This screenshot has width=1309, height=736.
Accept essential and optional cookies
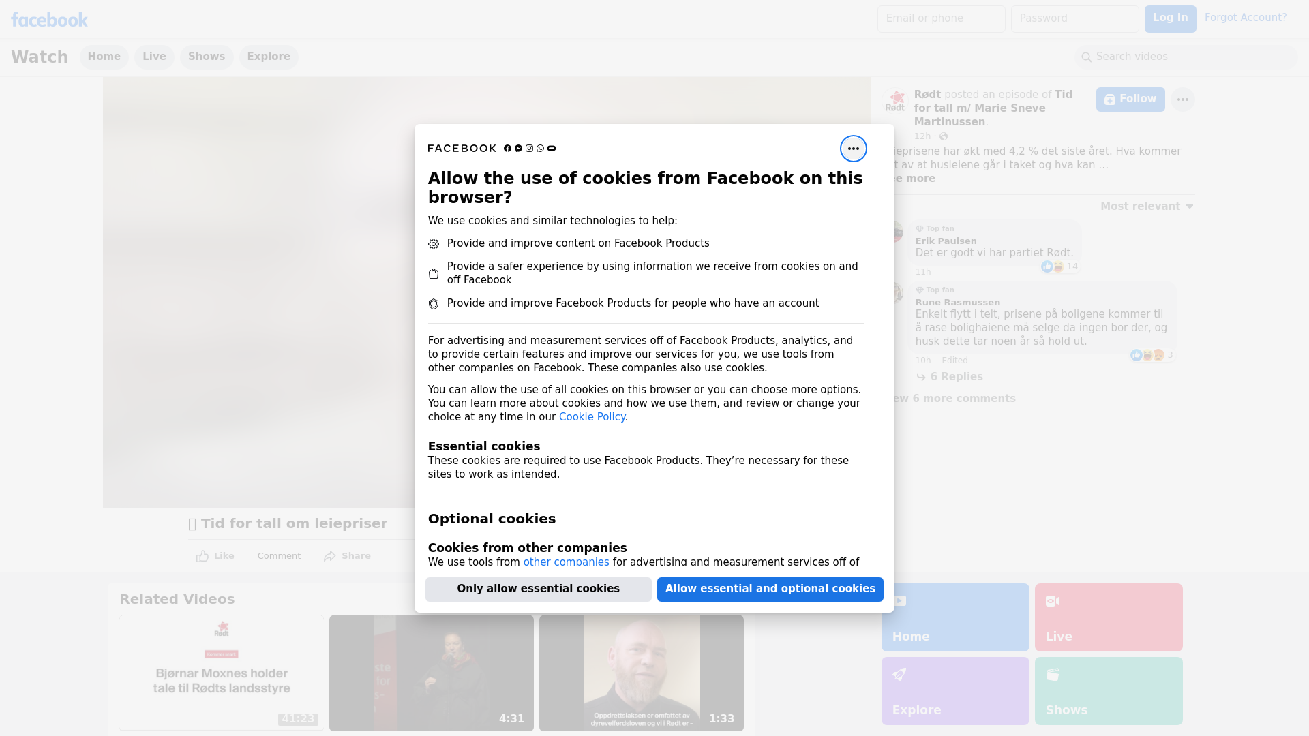click(770, 589)
